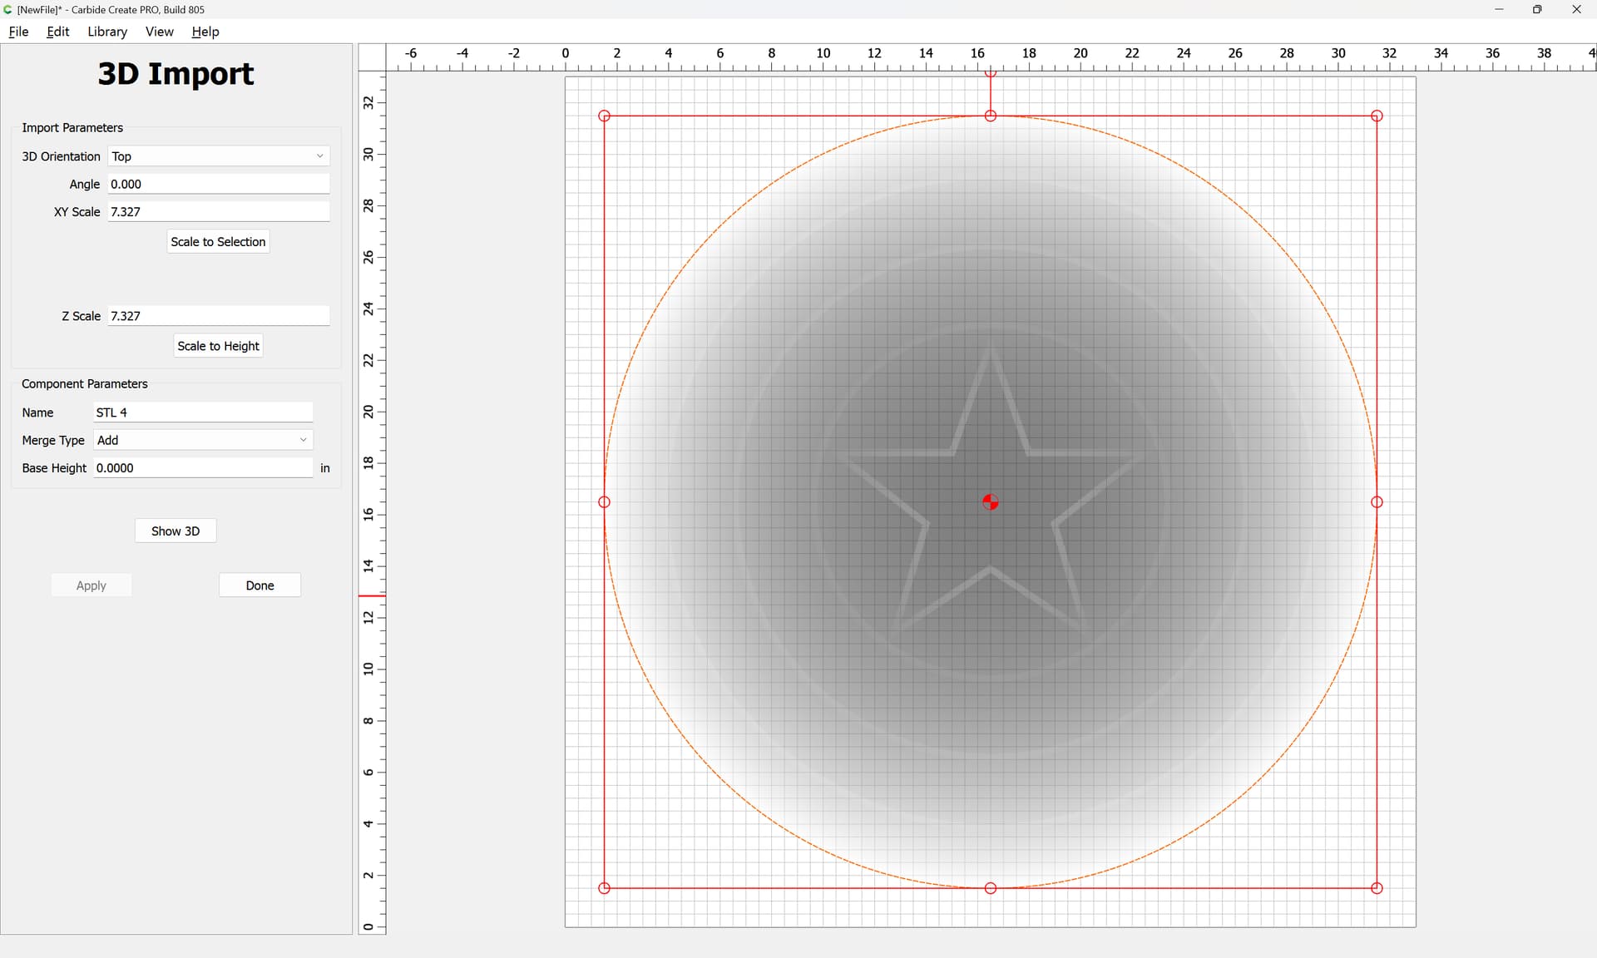
Task: Click the Done button
Action: point(260,585)
